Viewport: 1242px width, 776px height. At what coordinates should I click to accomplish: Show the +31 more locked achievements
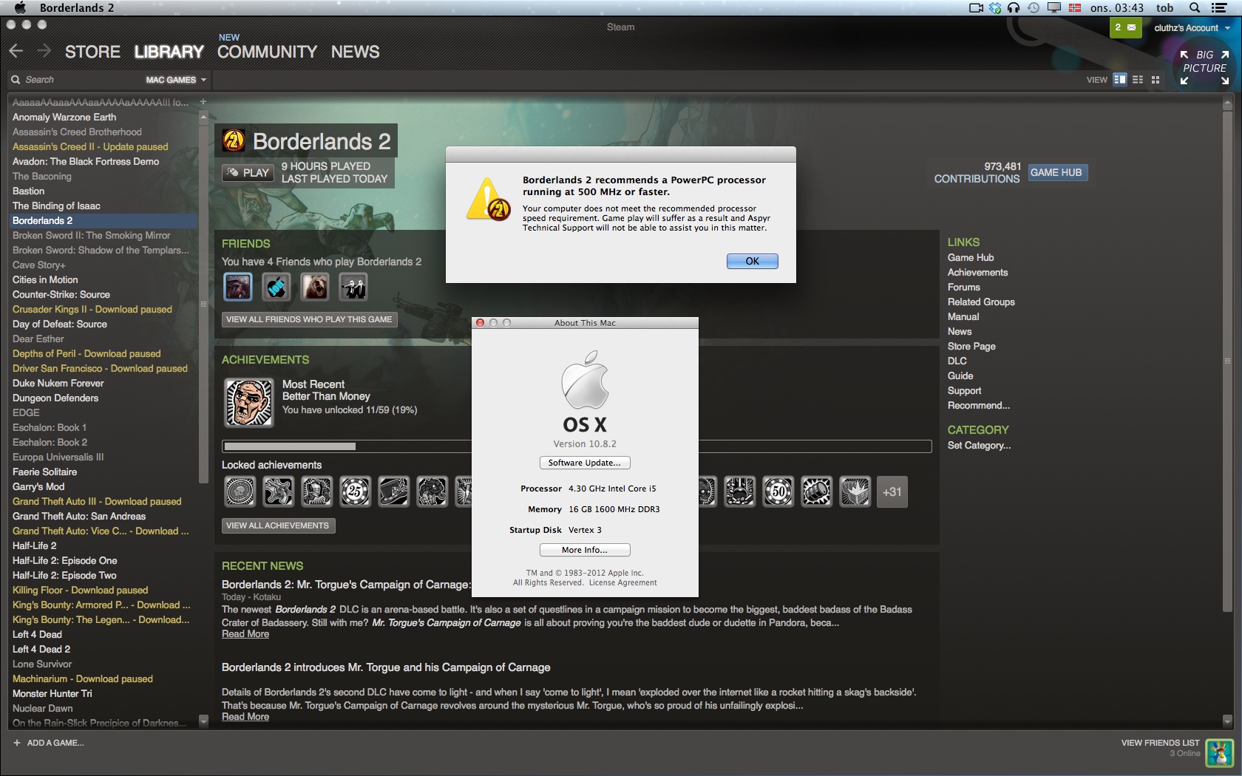coord(892,491)
